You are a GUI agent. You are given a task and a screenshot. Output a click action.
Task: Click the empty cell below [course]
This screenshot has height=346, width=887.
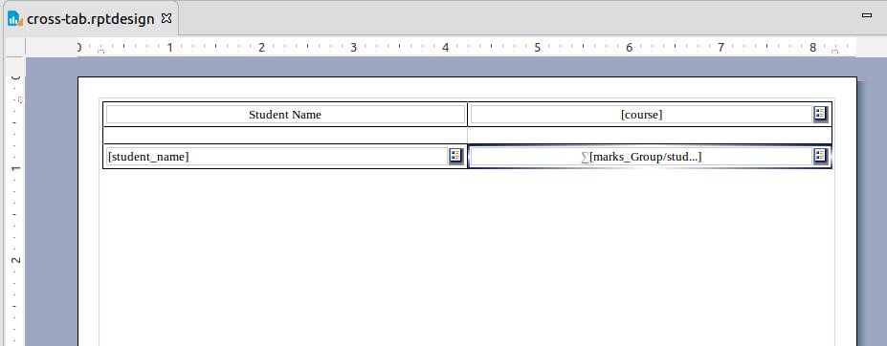[650, 136]
